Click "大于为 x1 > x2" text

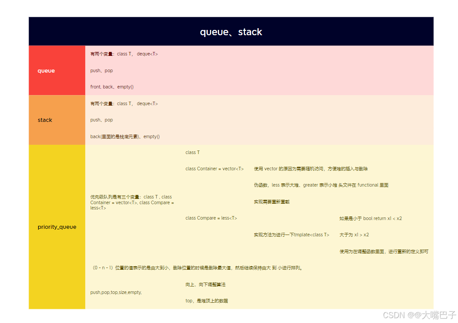pos(354,235)
